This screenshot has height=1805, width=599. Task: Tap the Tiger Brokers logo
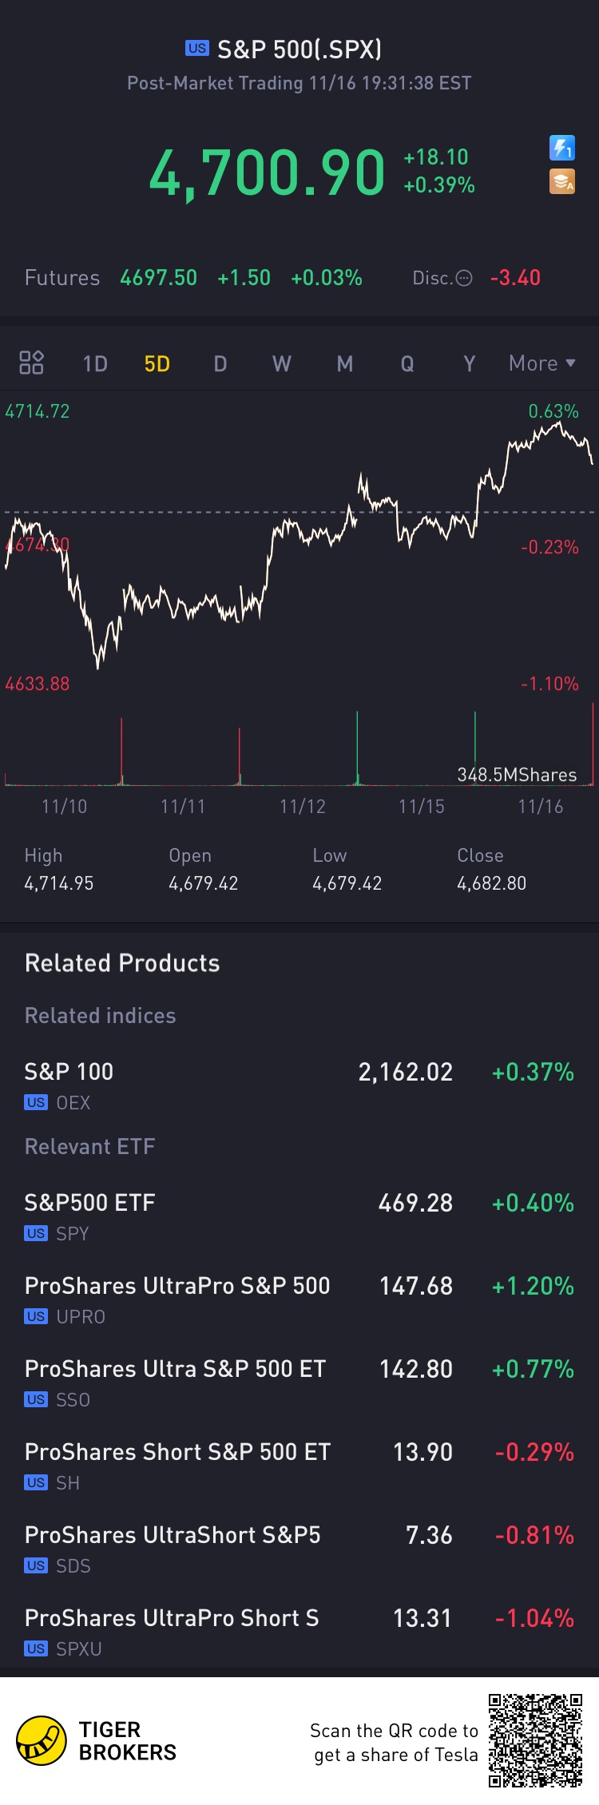[42, 1741]
